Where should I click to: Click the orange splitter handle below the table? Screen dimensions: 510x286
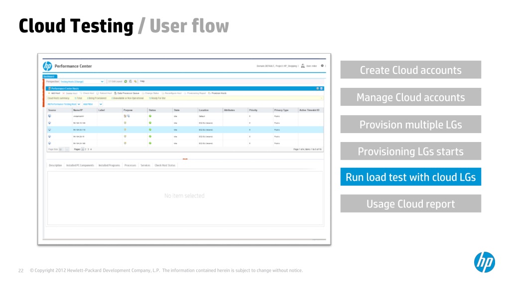tap(185, 159)
